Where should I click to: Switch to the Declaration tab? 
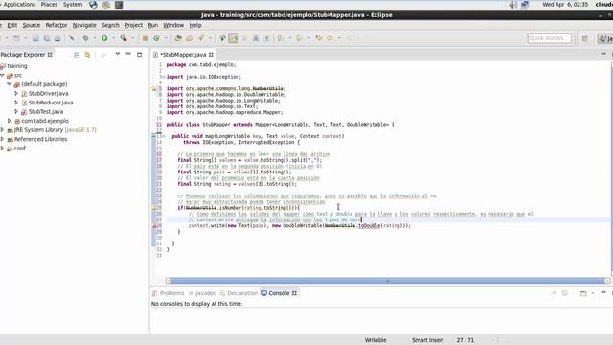(238, 293)
